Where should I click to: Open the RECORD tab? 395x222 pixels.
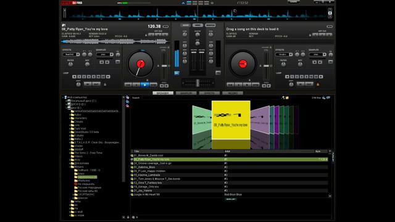pyautogui.click(x=233, y=93)
